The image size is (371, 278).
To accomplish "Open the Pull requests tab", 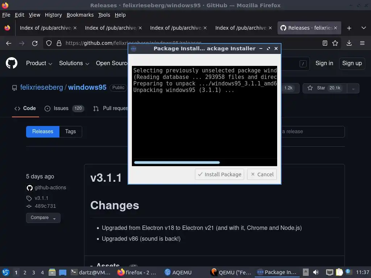I will (x=110, y=109).
